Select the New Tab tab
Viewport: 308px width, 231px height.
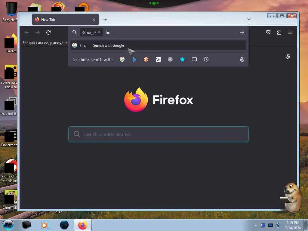coord(65,20)
